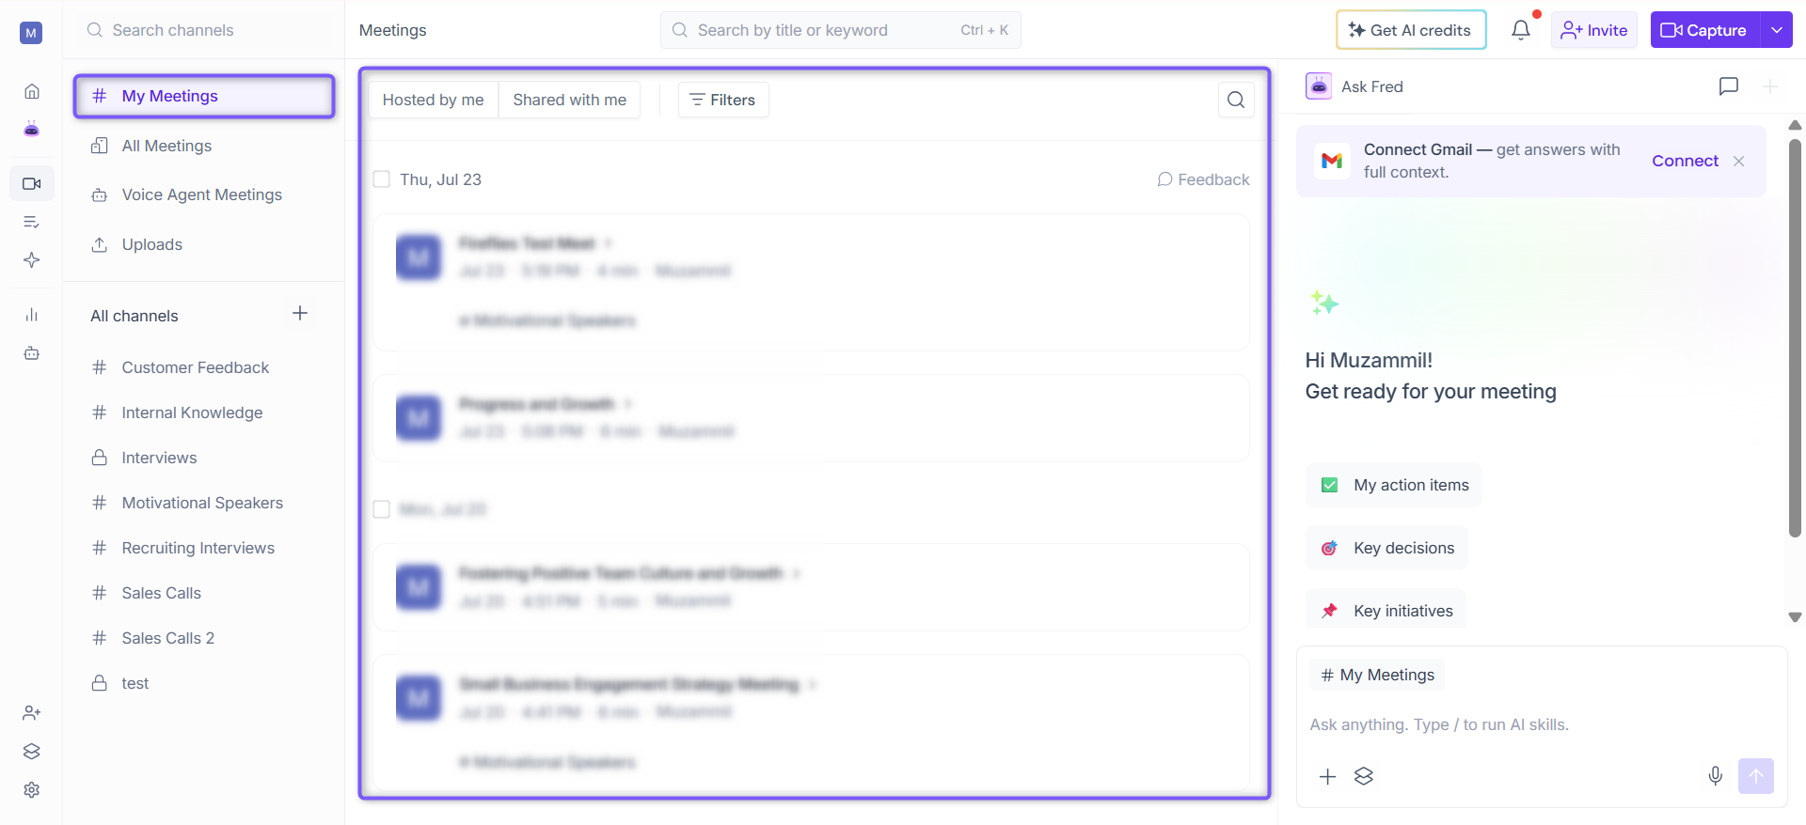1806x825 pixels.
Task: Click the layers icon in chat box
Action: coord(1364,776)
